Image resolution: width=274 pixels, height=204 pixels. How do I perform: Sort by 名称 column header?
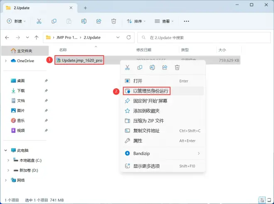pos(63,50)
